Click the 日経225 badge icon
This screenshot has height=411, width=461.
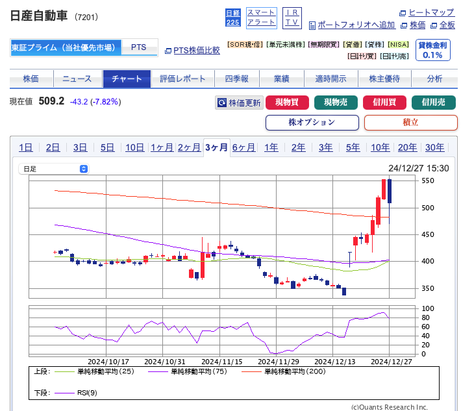pyautogui.click(x=233, y=18)
